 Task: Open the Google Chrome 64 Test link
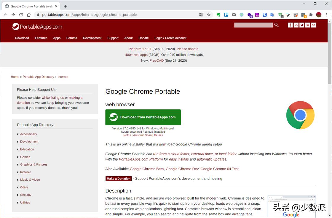(219, 169)
